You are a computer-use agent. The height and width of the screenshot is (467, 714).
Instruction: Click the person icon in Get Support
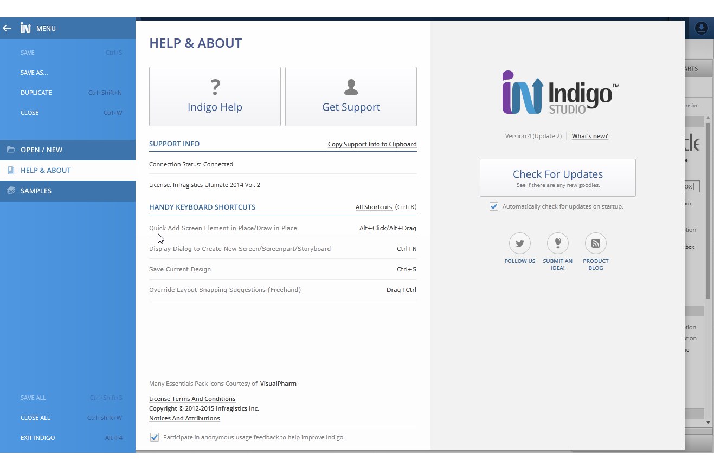point(351,87)
